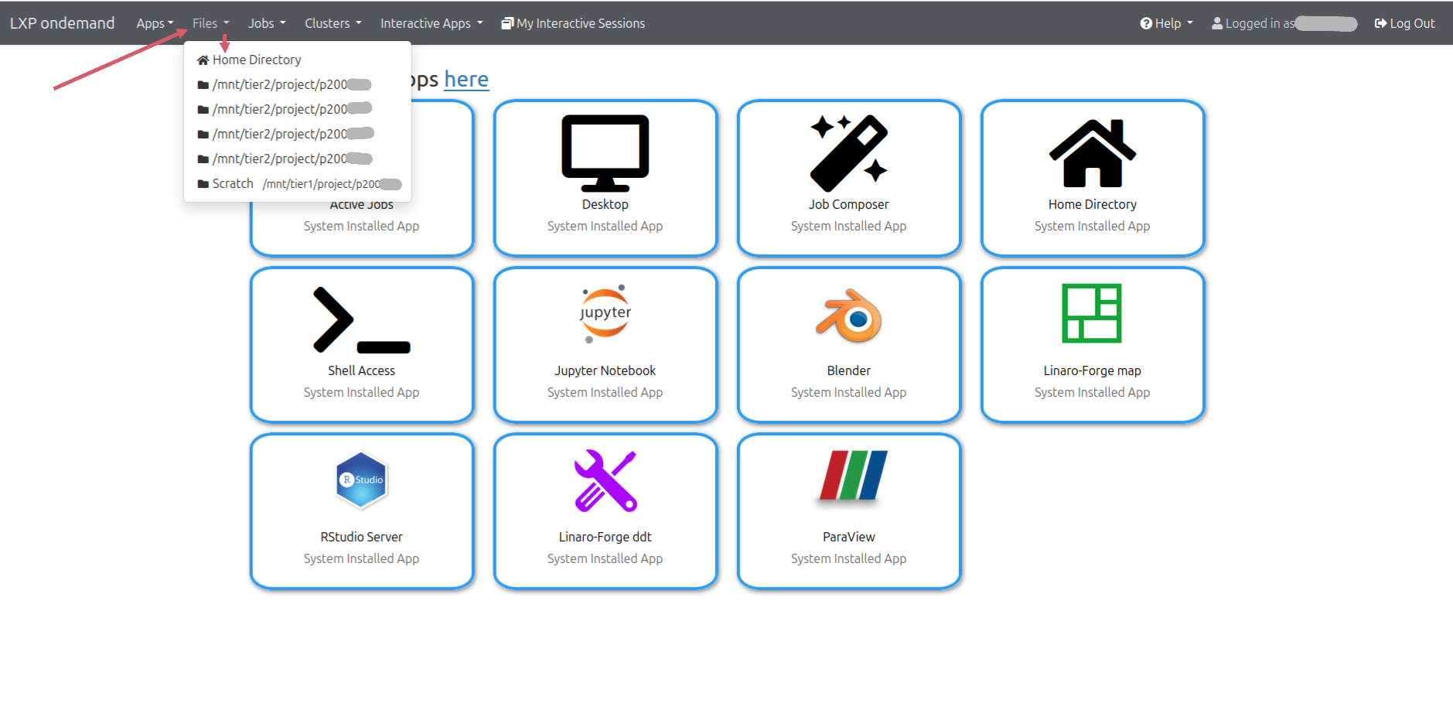Screen dimensions: 1453x720
Task: Open the Help menu in navbar
Action: [1166, 23]
